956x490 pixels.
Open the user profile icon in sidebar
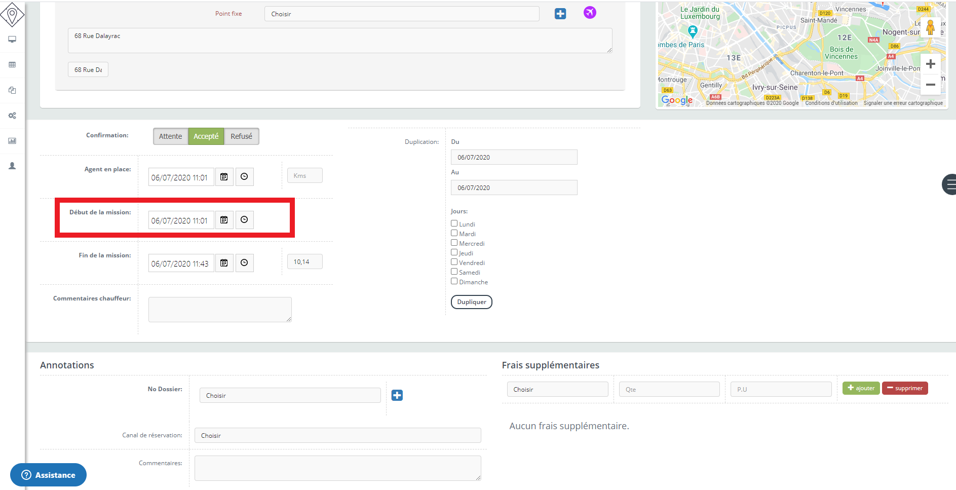click(x=12, y=166)
